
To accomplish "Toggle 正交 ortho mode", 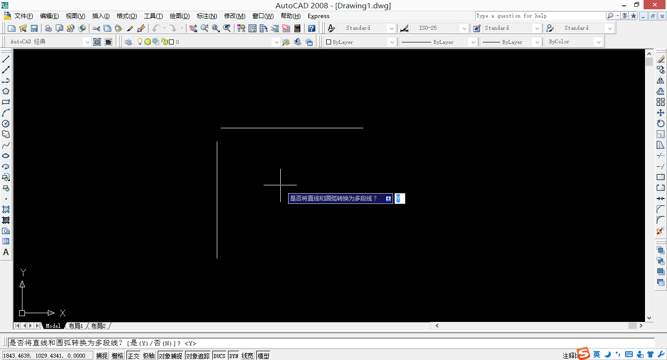I will (133, 356).
